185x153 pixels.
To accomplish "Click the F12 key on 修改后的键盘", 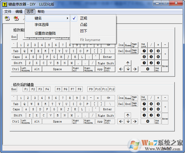I will tap(112, 89).
